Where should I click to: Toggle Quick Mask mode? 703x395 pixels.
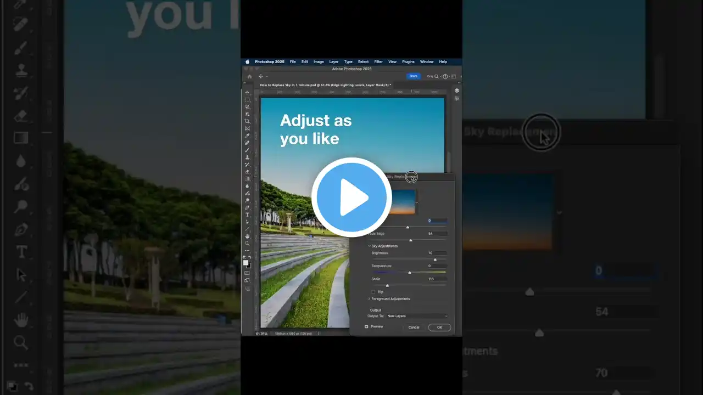point(247,273)
